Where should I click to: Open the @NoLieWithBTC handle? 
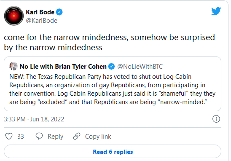[x=140, y=67]
